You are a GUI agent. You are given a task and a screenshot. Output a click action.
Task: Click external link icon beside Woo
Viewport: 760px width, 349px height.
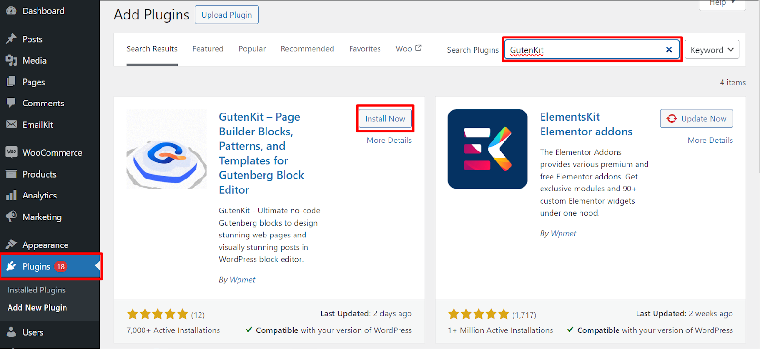418,48
